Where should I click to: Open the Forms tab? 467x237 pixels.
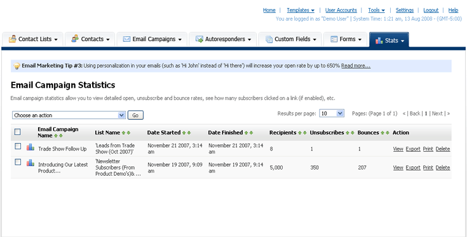(x=345, y=39)
